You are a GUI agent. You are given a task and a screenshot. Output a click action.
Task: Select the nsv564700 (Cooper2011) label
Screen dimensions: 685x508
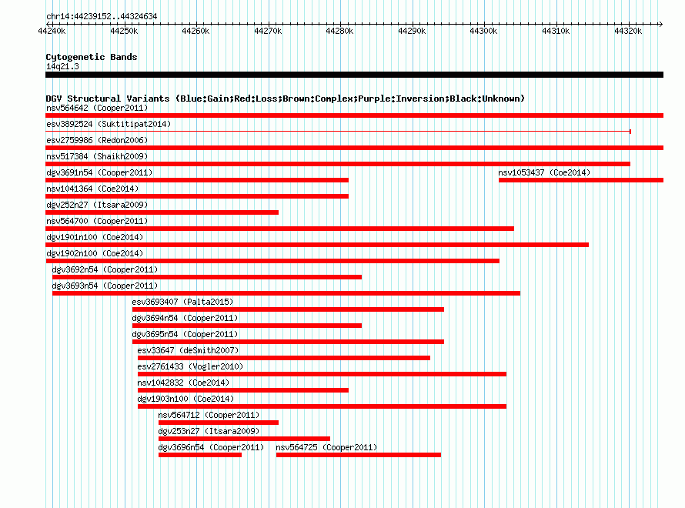click(x=97, y=221)
